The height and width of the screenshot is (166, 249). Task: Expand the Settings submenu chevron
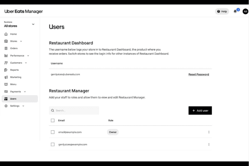[x=23, y=106]
